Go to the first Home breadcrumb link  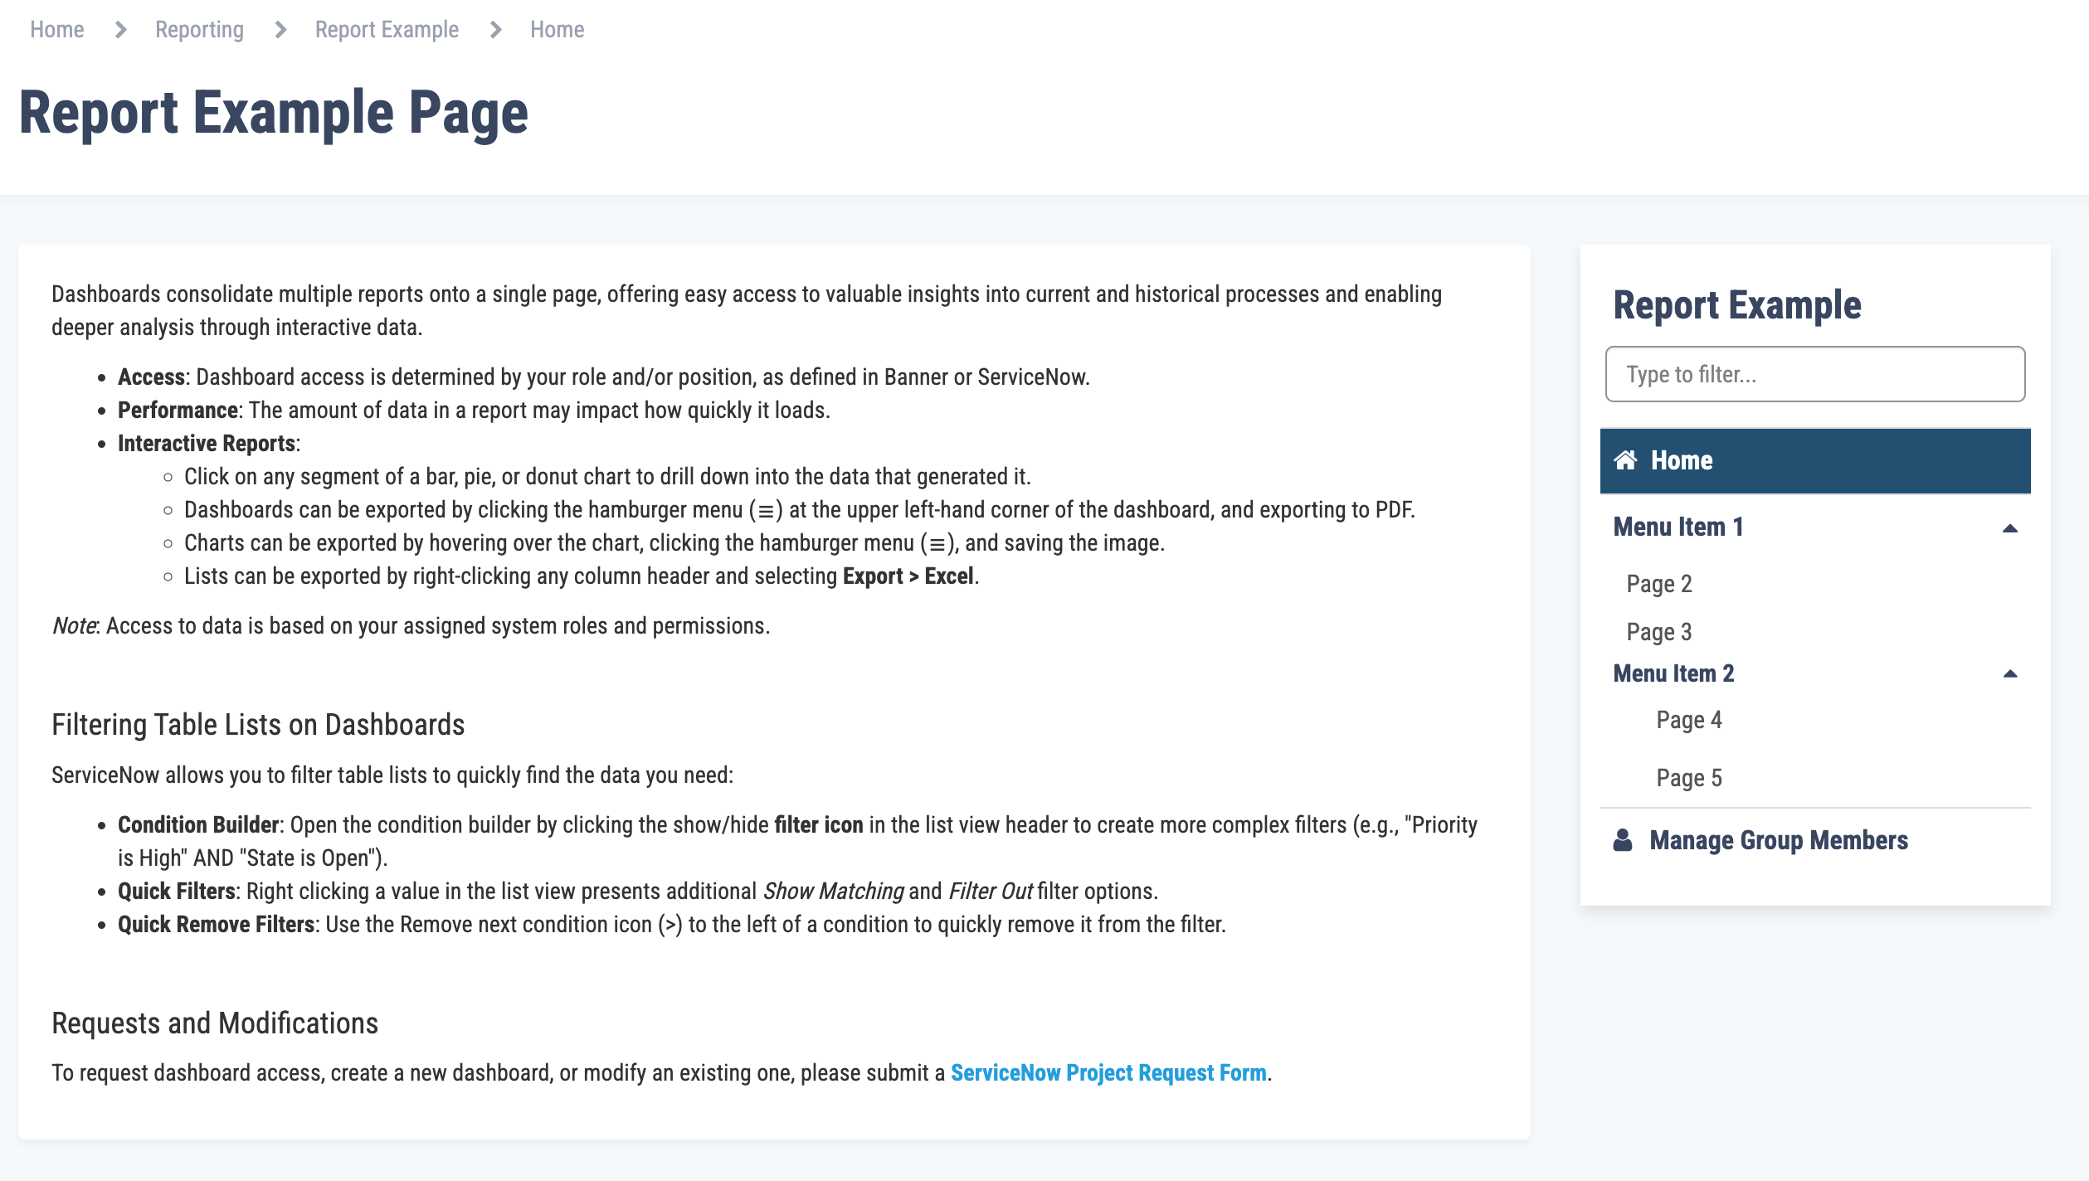click(57, 30)
